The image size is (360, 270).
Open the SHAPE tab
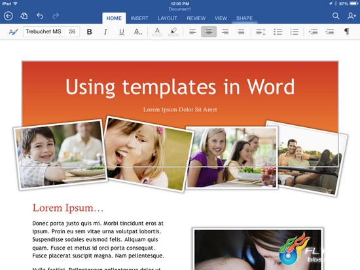coord(244,18)
